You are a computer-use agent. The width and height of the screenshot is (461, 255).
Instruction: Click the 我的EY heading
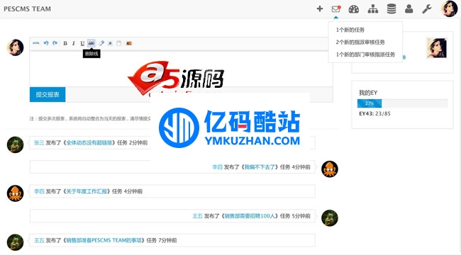pyautogui.click(x=368, y=93)
